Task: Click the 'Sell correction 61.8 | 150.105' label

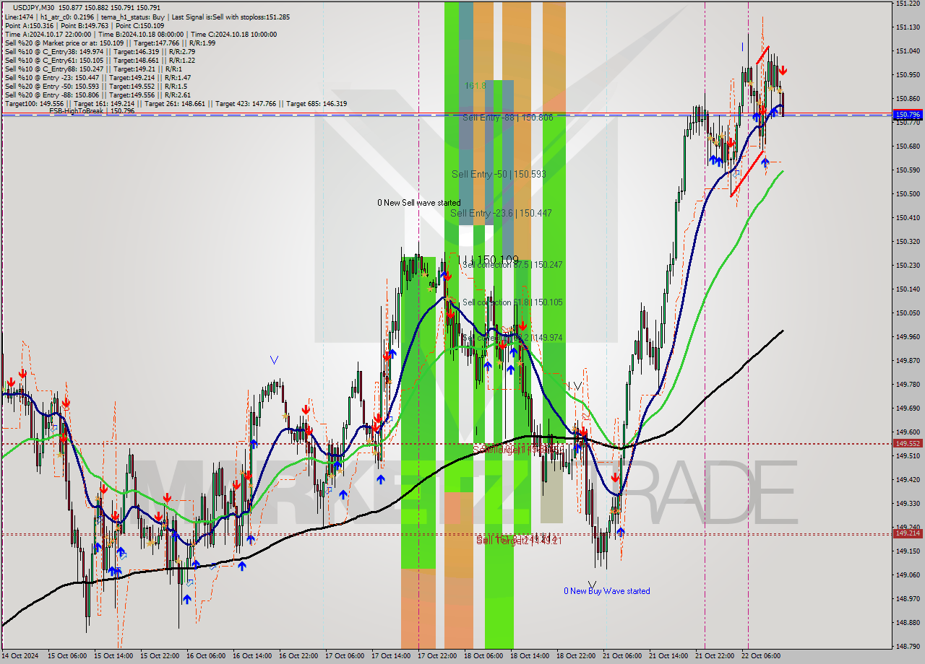Action: tap(512, 302)
